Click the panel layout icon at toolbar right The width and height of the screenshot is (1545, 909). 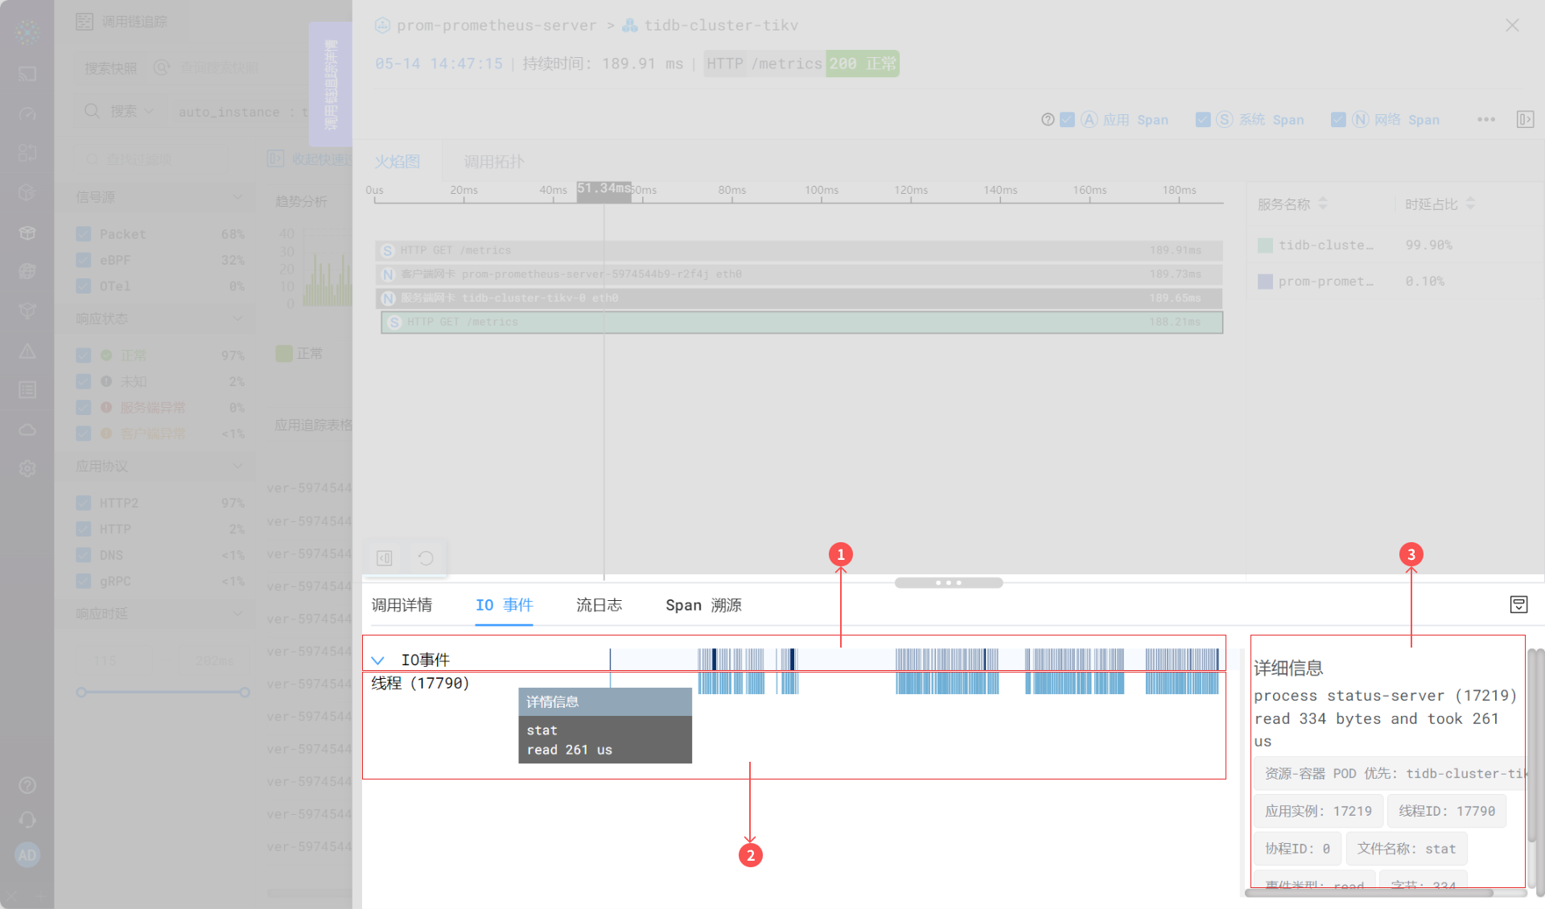click(1524, 120)
